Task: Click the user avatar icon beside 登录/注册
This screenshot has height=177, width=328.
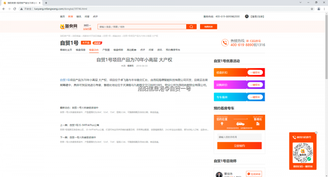Action: click(x=247, y=16)
